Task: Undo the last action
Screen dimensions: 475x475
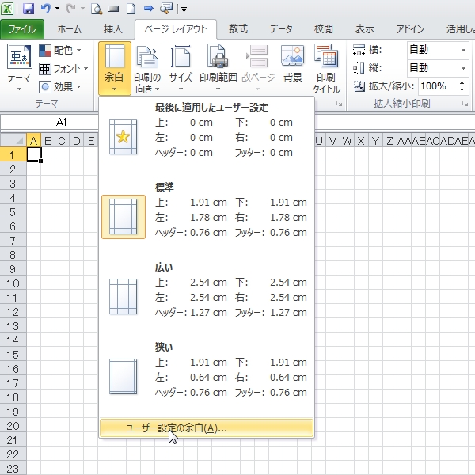Action: 45,9
